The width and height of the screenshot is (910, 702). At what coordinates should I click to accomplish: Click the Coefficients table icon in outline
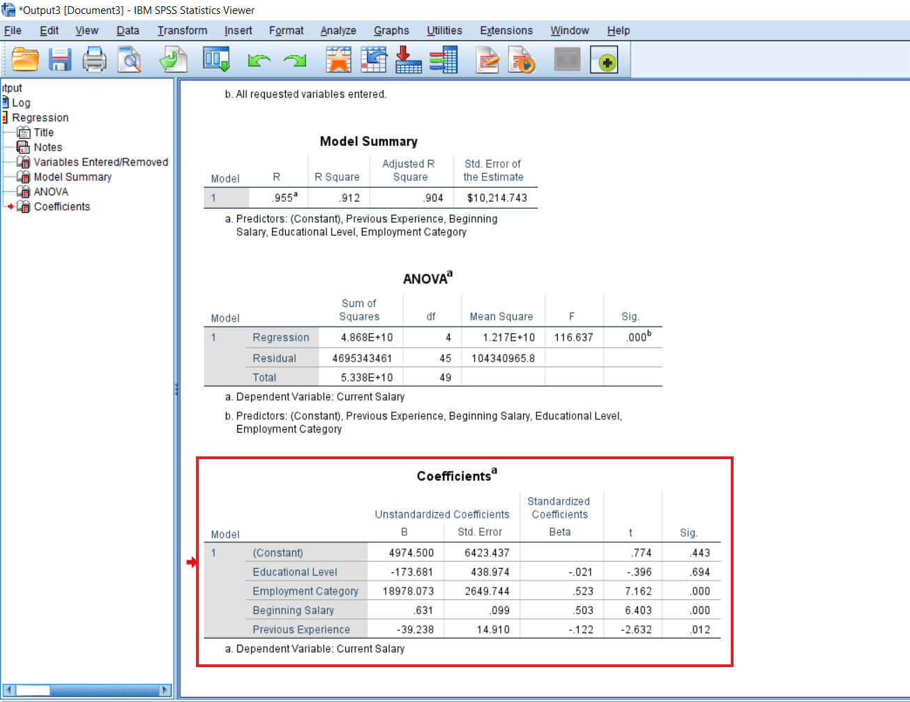tap(23, 207)
